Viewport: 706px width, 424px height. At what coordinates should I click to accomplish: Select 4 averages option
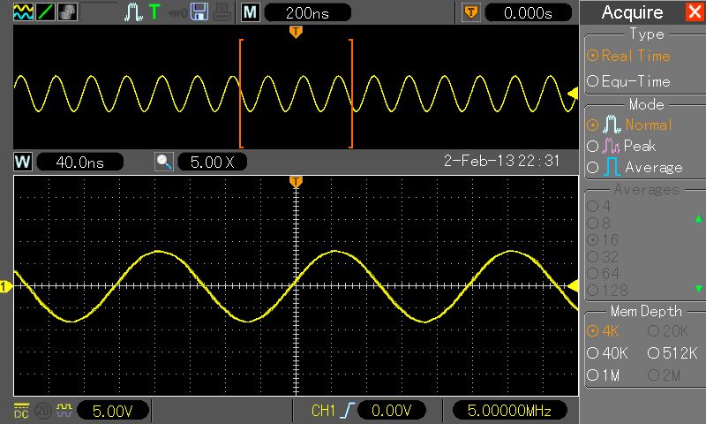[x=599, y=207]
